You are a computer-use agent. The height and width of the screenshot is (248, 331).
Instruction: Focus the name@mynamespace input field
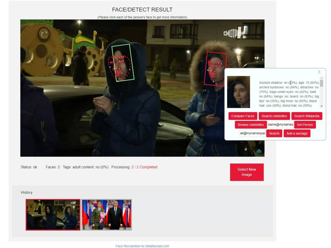pos(280,125)
